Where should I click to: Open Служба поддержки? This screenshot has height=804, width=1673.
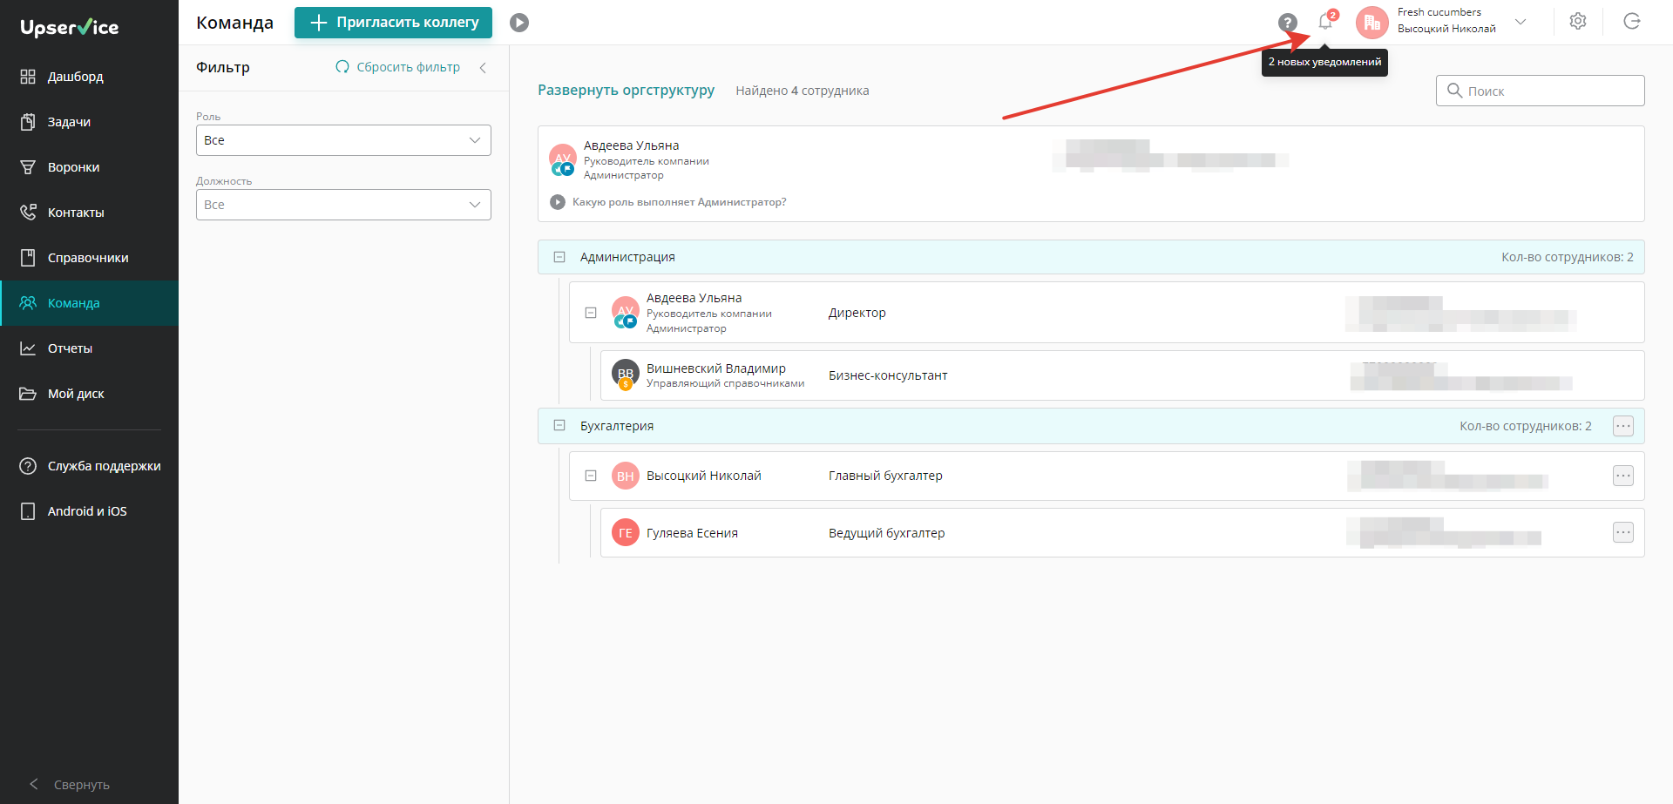point(89,466)
